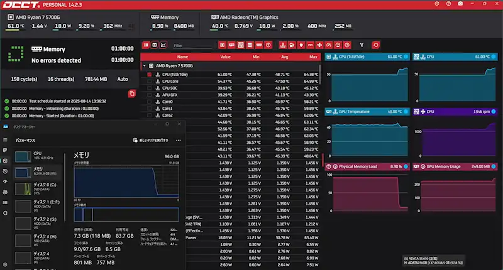Toggle blue dot on GPU Memory Usage graph
The height and width of the screenshot is (270, 503).
(x=494, y=166)
